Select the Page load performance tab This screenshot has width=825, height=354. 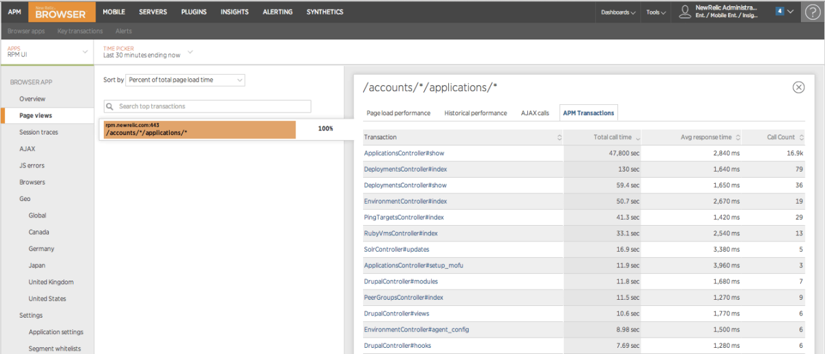(x=399, y=113)
